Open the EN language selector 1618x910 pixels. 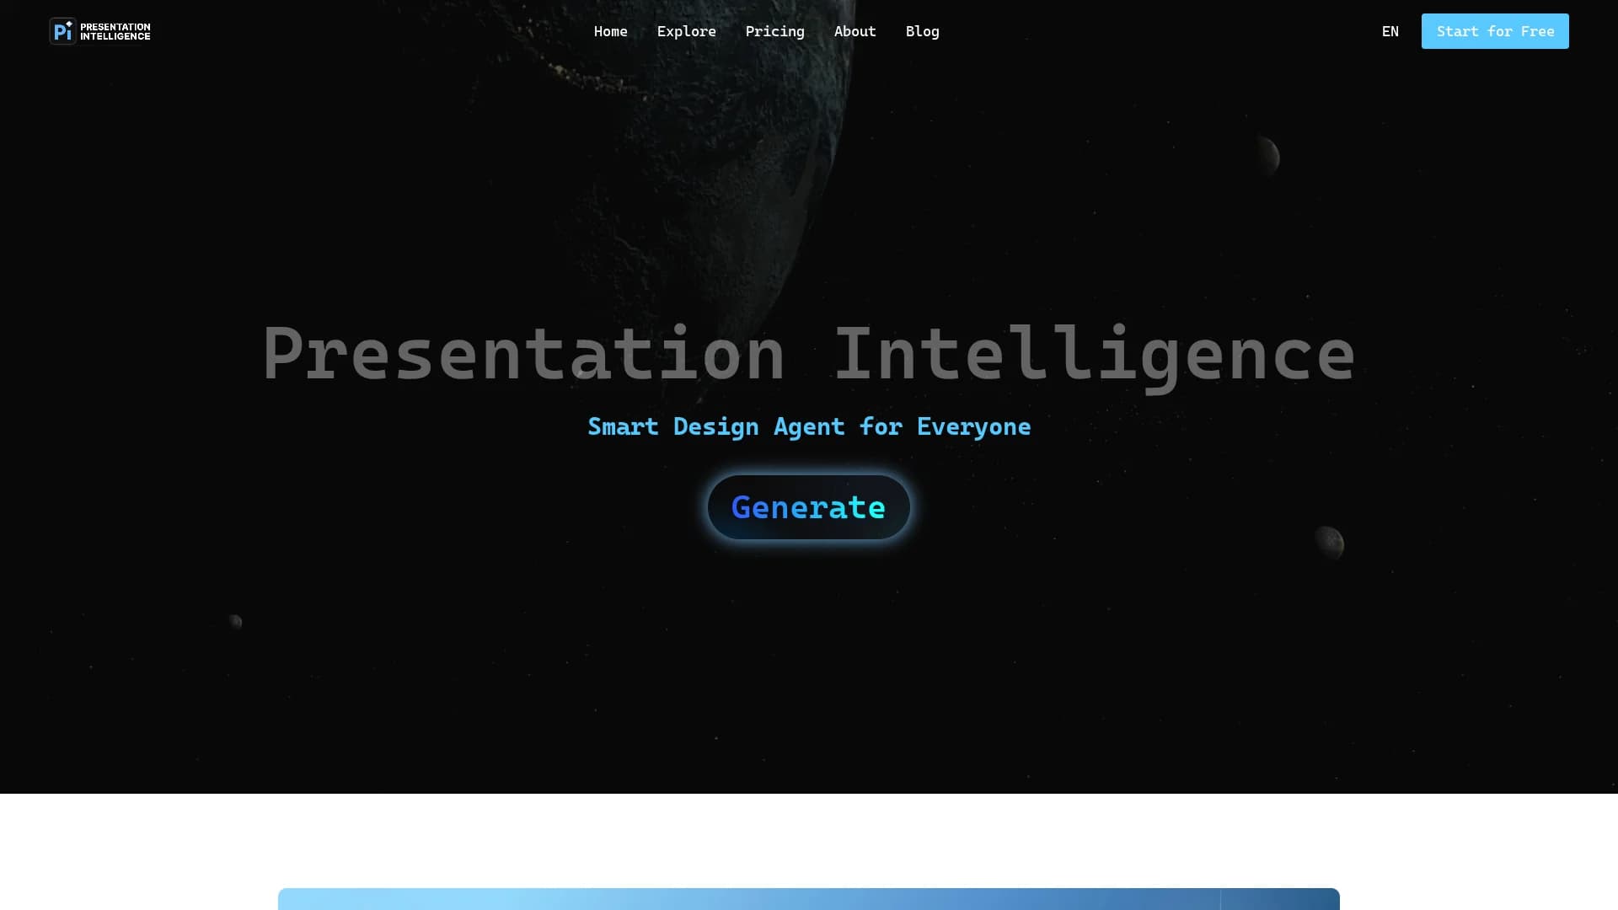pyautogui.click(x=1390, y=31)
